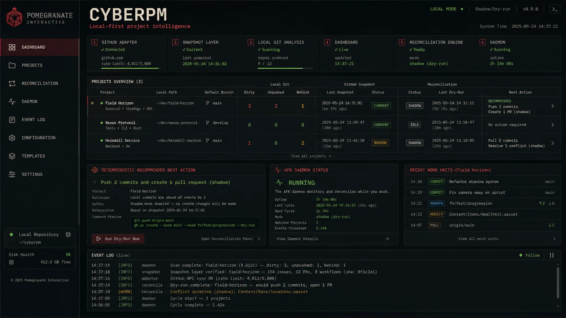This screenshot has width=566, height=318.
Task: Expand View all projects
Action: pos(311,156)
